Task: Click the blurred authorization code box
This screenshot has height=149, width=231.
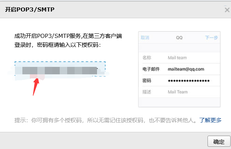Action: pos(60,69)
